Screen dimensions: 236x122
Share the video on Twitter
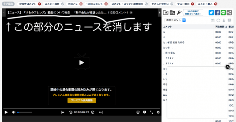tap(211, 12)
